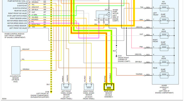Click the 'TAN/RED' wire label
This screenshot has width=186, height=103.
[139, 74]
